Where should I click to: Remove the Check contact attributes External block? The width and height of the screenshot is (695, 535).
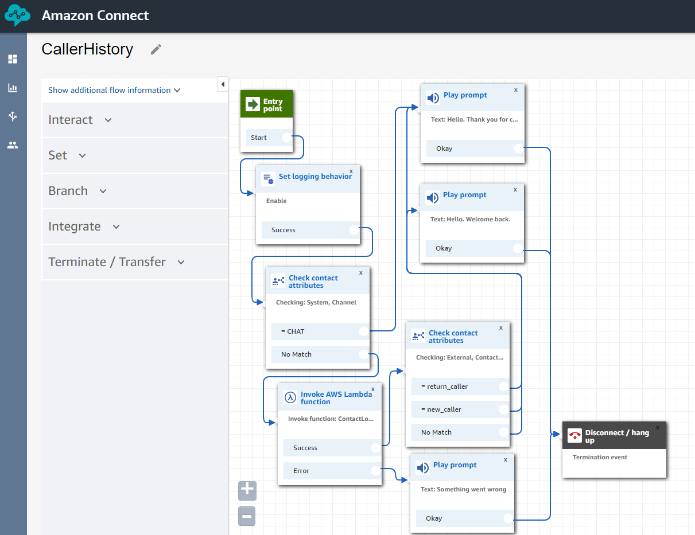point(501,328)
